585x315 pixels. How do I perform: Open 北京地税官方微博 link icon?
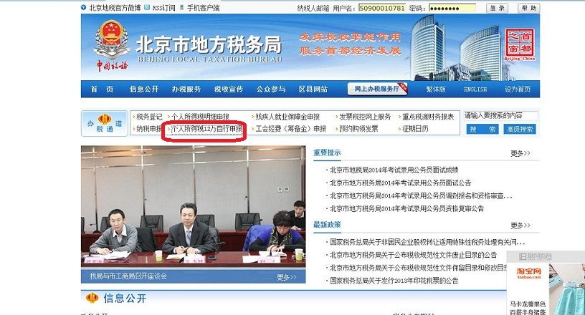84,8
